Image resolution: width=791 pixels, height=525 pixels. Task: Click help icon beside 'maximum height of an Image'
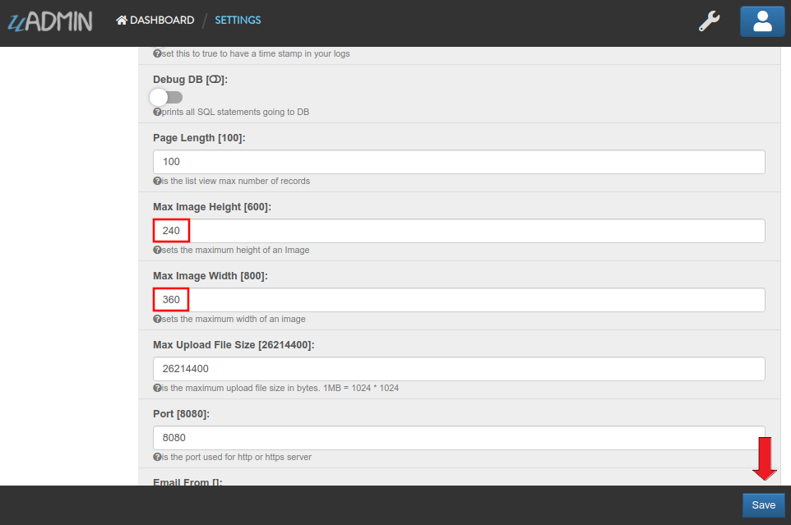coord(157,250)
